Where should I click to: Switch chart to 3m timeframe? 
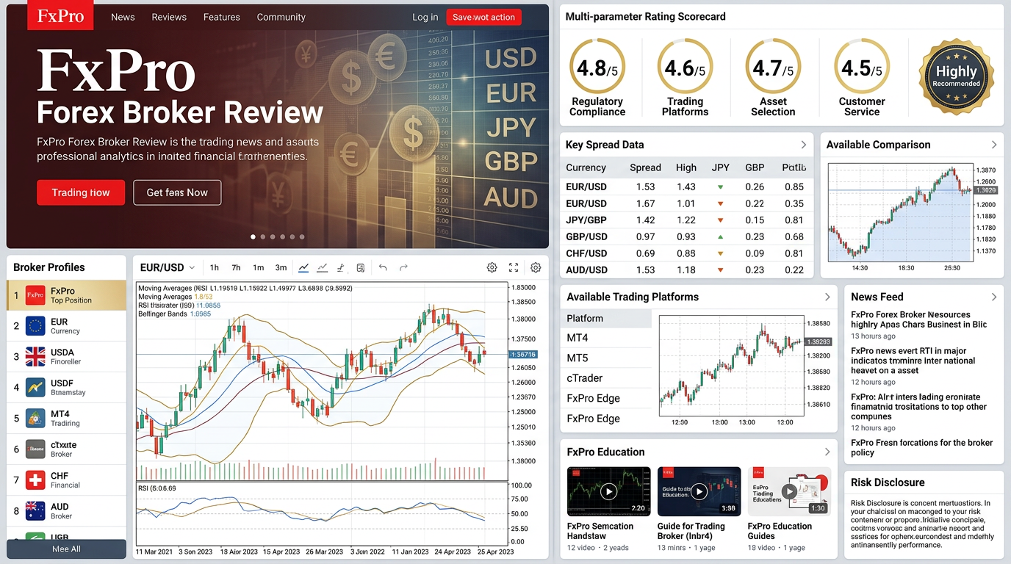click(x=281, y=268)
